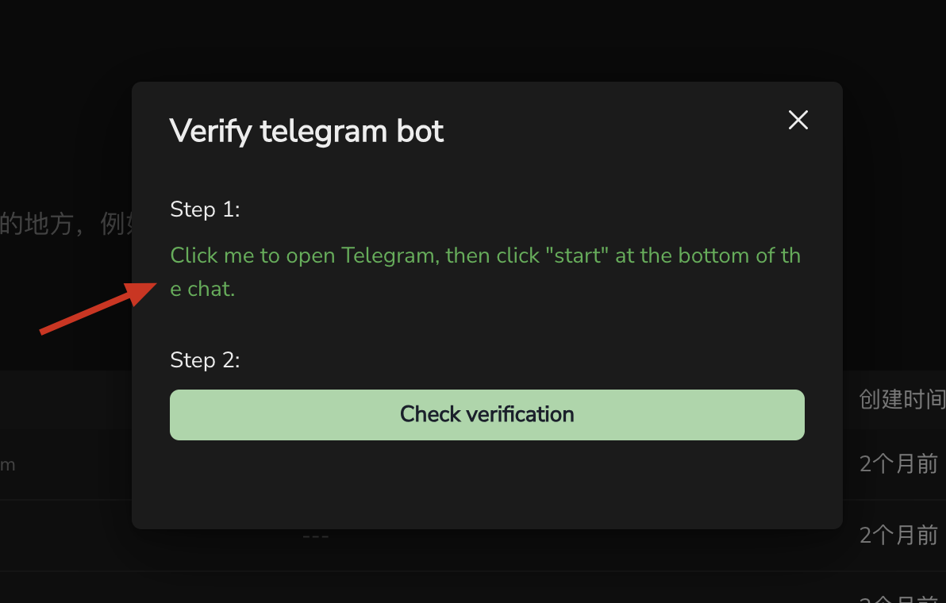Viewport: 946px width, 603px height.
Task: Select the "Step 1:" label
Action: [205, 209]
